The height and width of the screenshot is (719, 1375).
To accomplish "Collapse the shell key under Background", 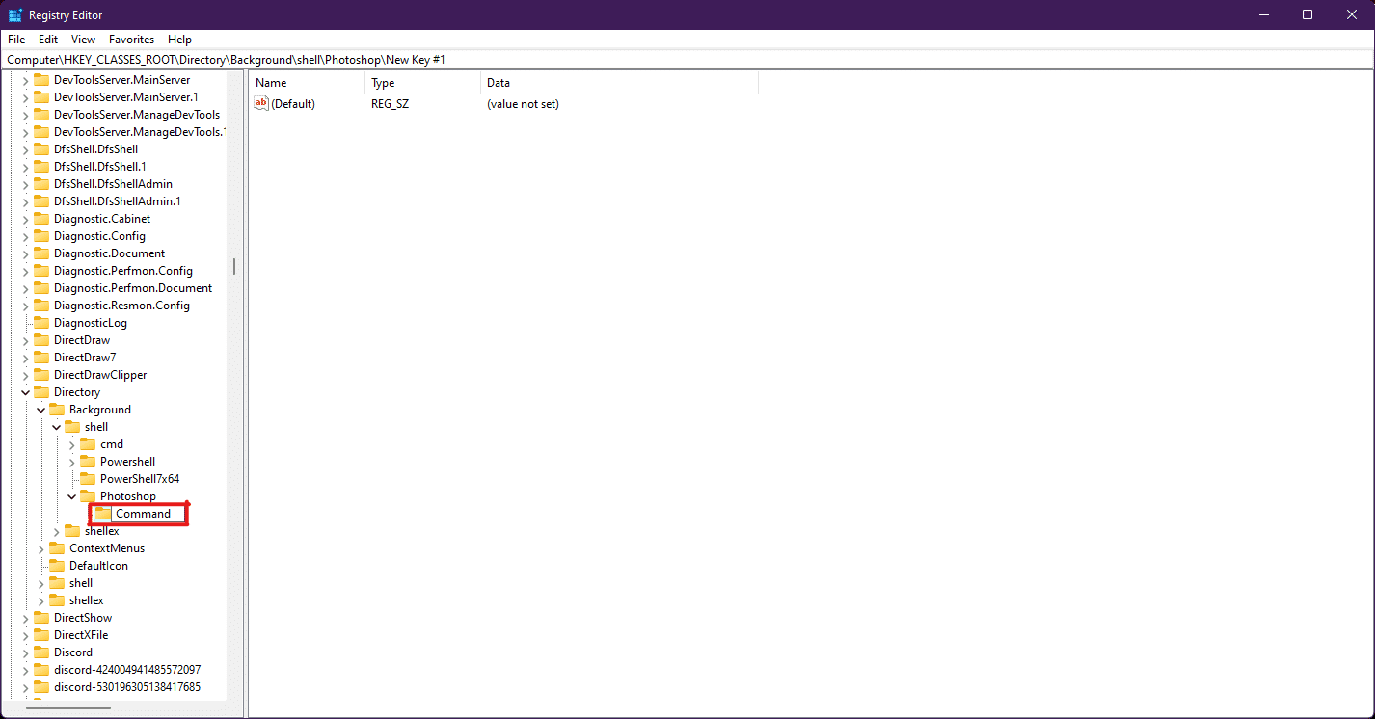I will click(x=56, y=426).
